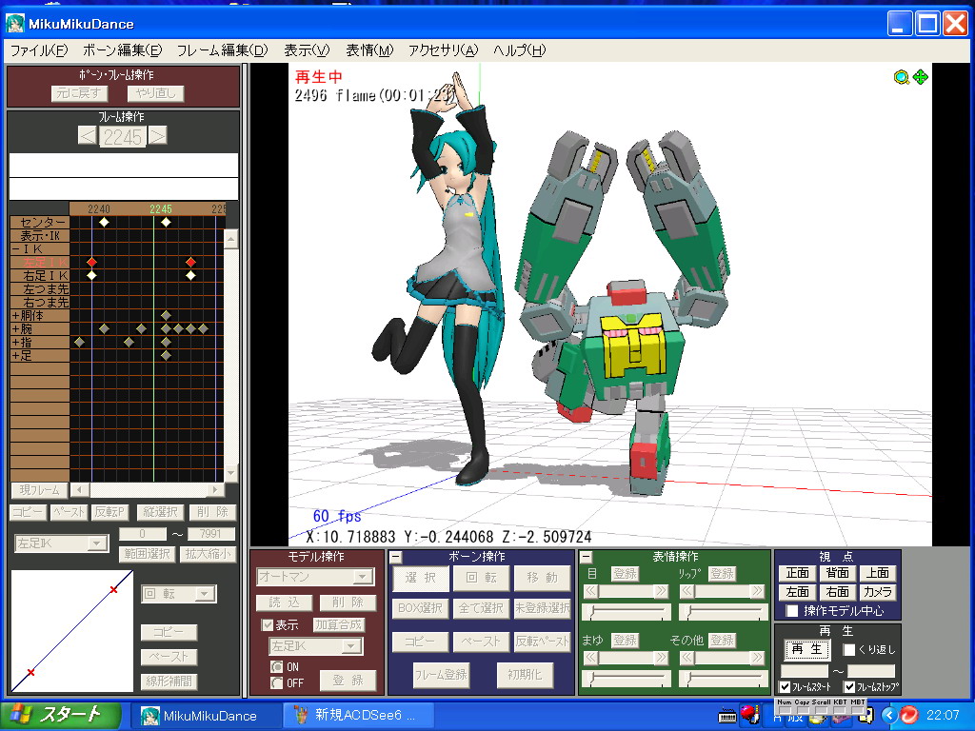Toggle 操作モデル中心 checkbox
The height and width of the screenshot is (731, 975).
(x=792, y=611)
